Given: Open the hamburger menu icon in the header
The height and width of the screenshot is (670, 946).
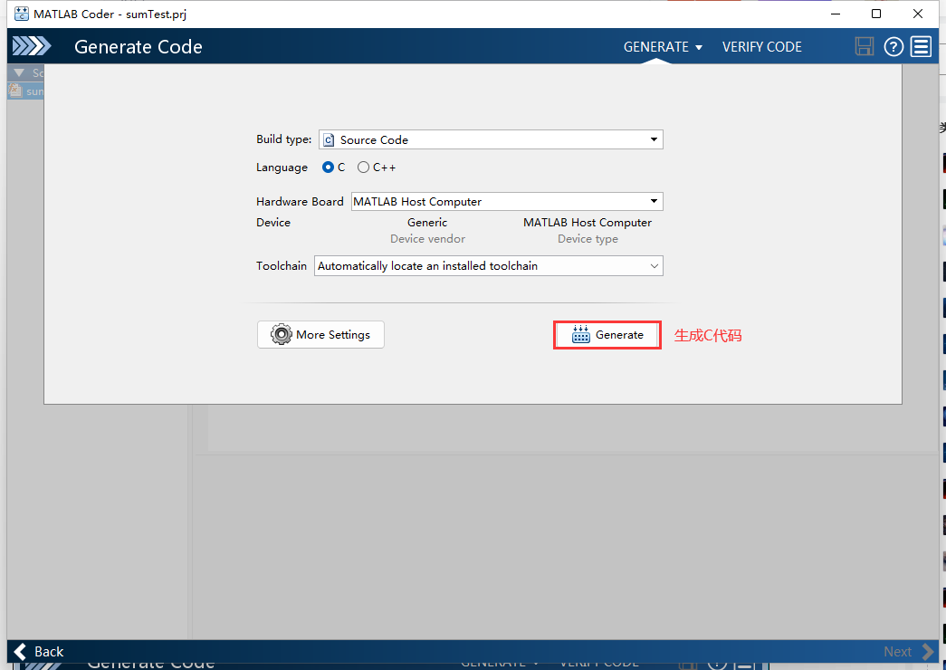Looking at the screenshot, I should [x=922, y=46].
